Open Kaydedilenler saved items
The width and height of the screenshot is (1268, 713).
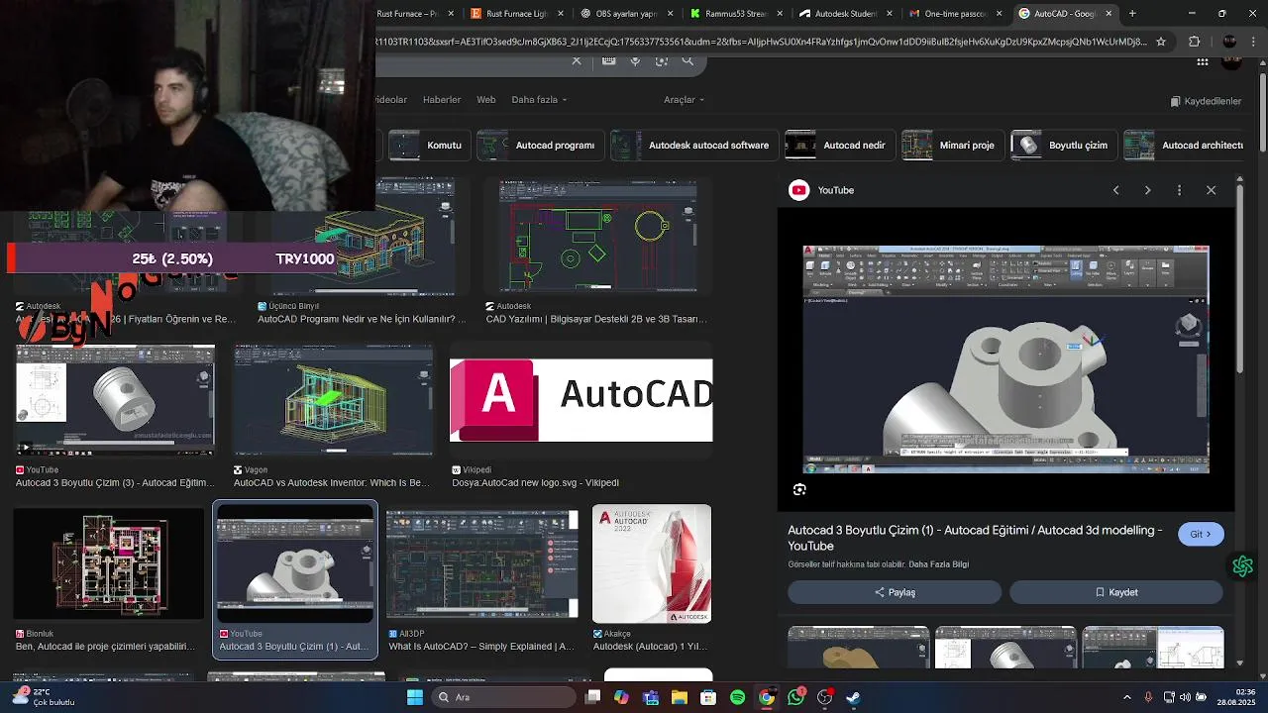[x=1206, y=101]
